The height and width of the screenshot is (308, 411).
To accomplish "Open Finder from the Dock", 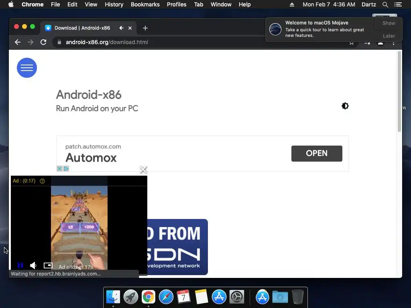I will [x=113, y=297].
